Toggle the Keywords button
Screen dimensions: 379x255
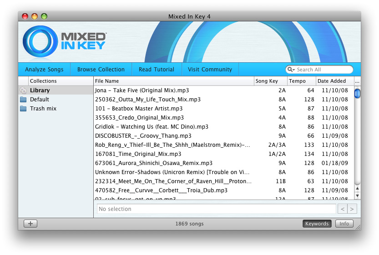point(317,224)
